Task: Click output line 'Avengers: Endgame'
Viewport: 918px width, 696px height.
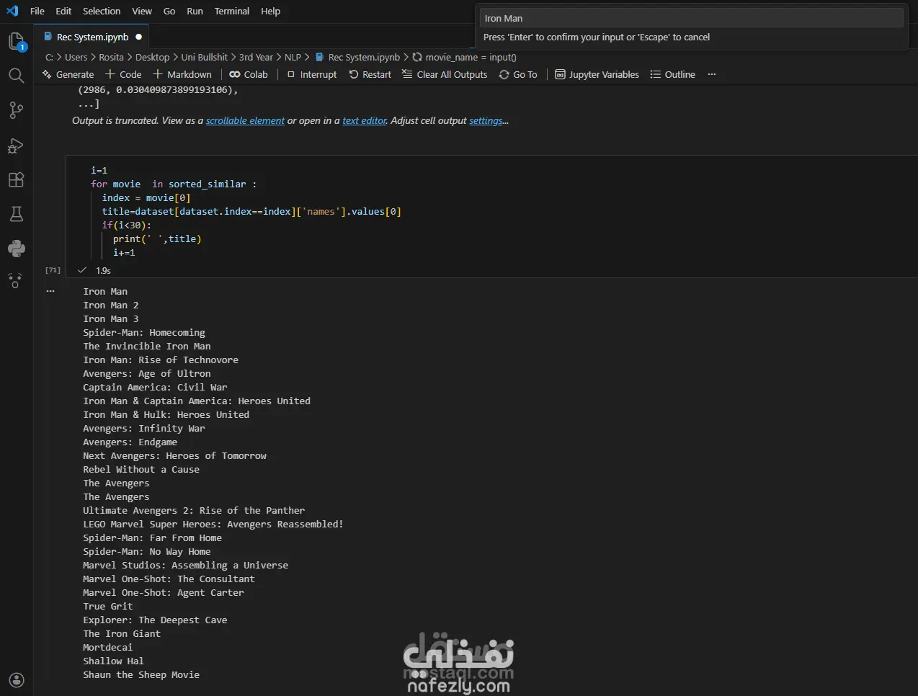Action: tap(130, 442)
